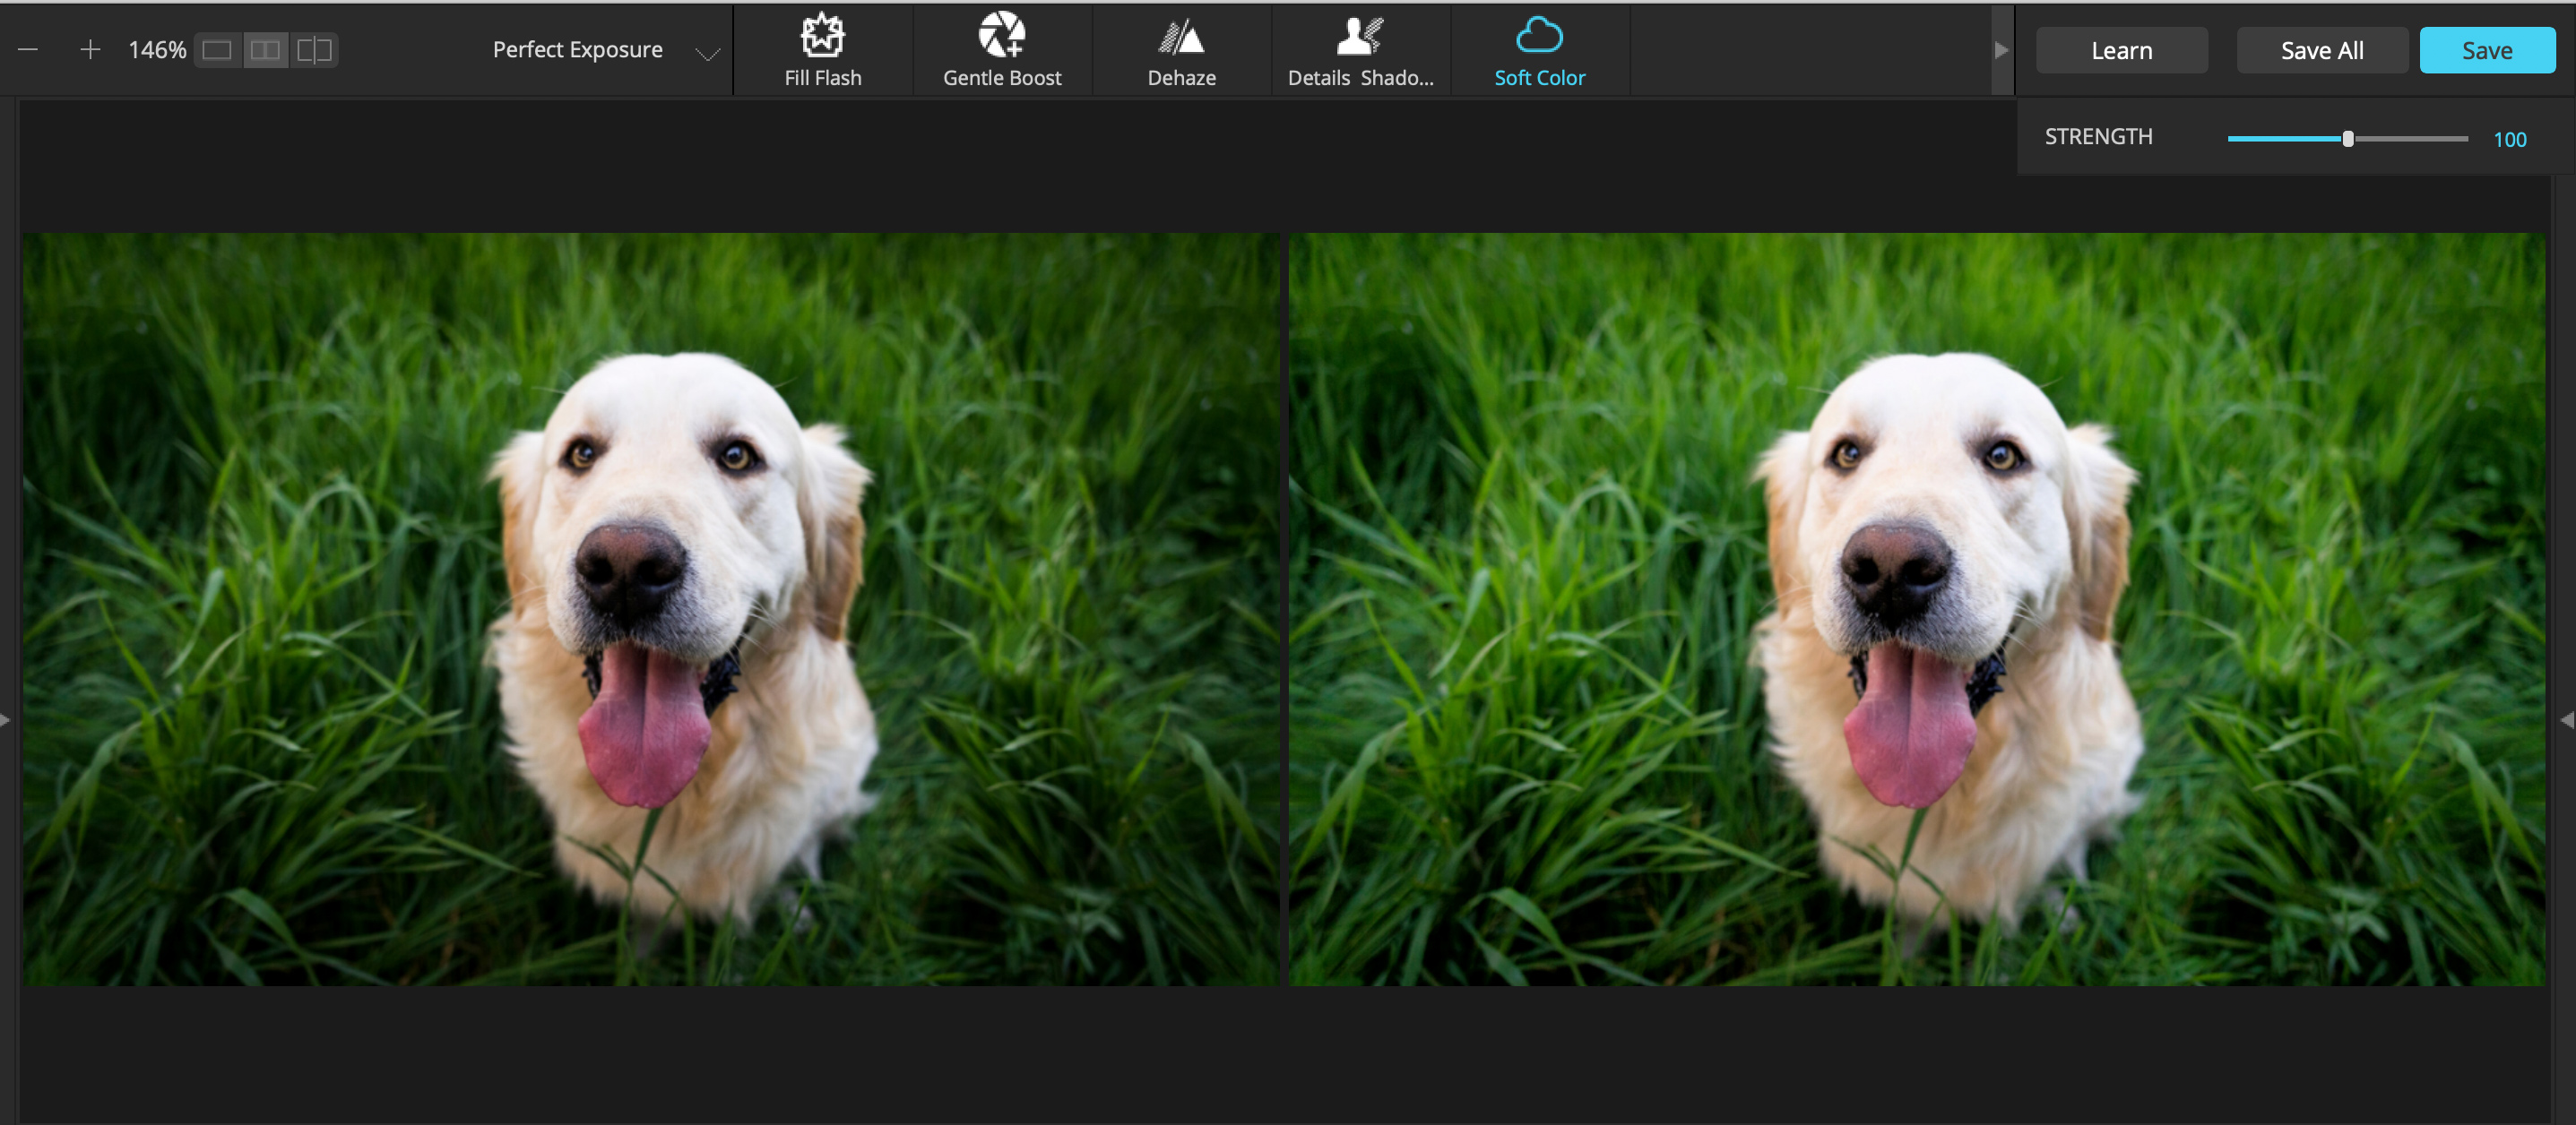The height and width of the screenshot is (1125, 2576).
Task: Open the Perfect Exposure category dropdown
Action: (706, 53)
